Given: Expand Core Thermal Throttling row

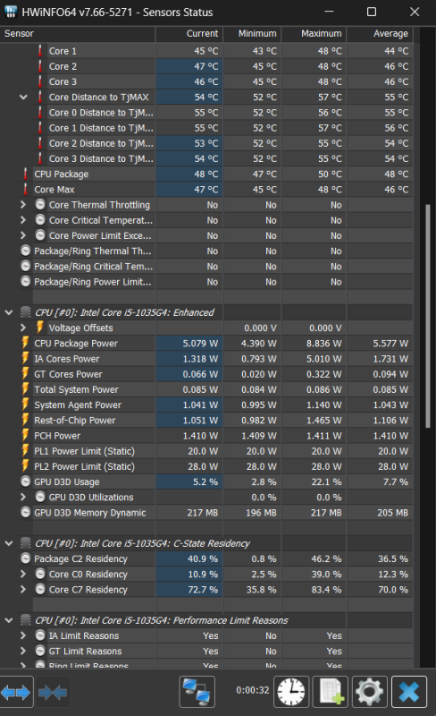Looking at the screenshot, I should pos(23,205).
